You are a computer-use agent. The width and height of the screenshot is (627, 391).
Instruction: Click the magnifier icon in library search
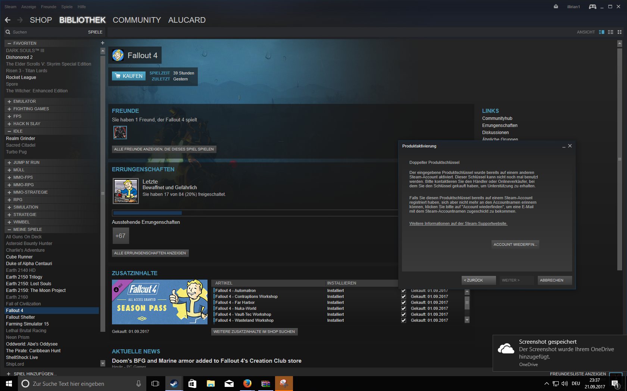pos(8,32)
